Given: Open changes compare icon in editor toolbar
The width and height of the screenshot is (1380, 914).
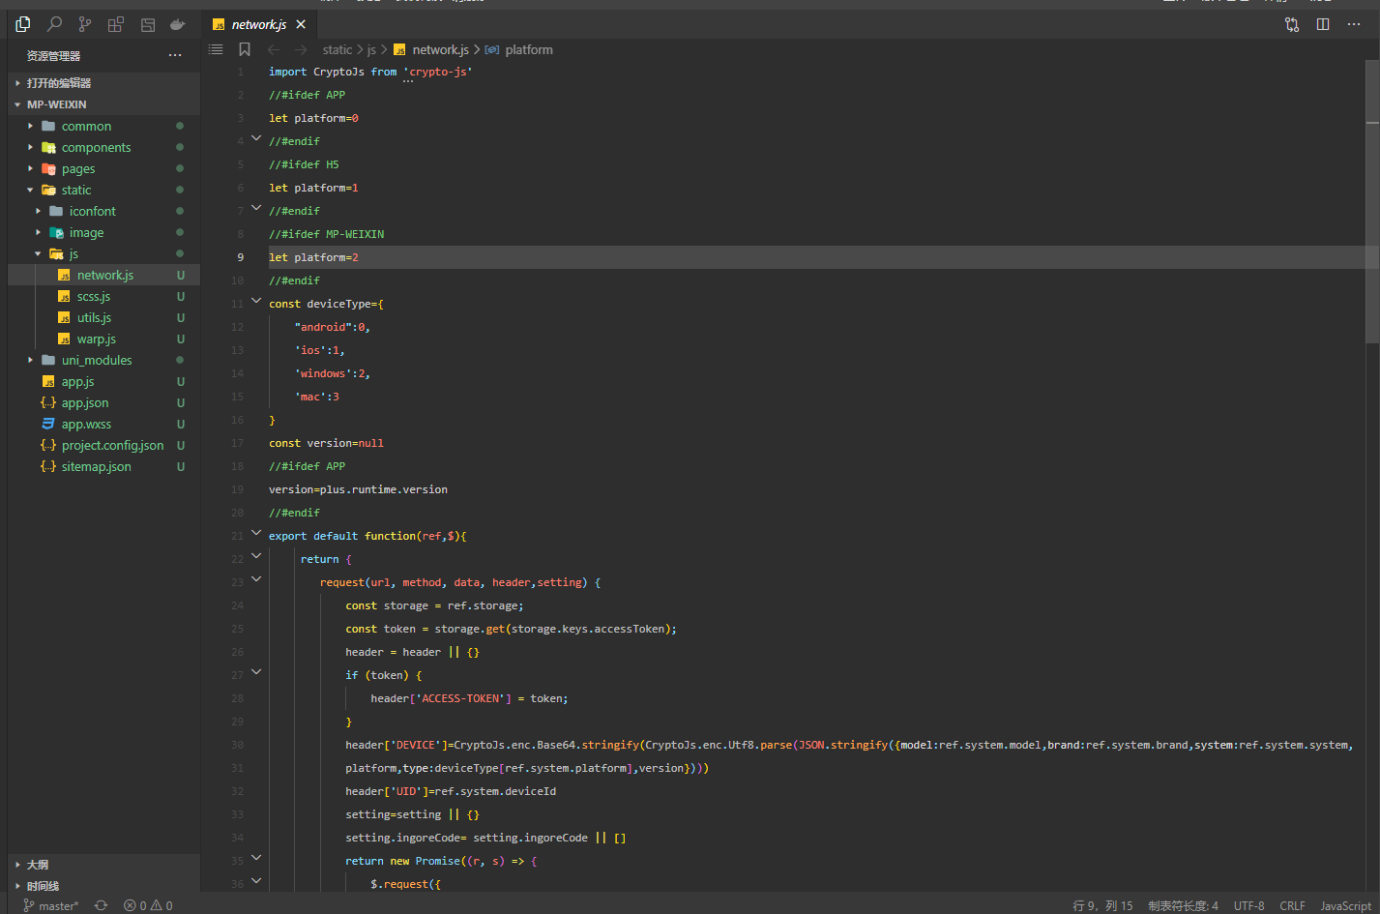Looking at the screenshot, I should coord(1292,24).
